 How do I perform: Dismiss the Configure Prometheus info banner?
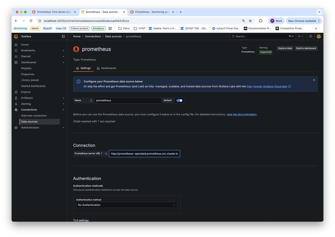point(314,80)
